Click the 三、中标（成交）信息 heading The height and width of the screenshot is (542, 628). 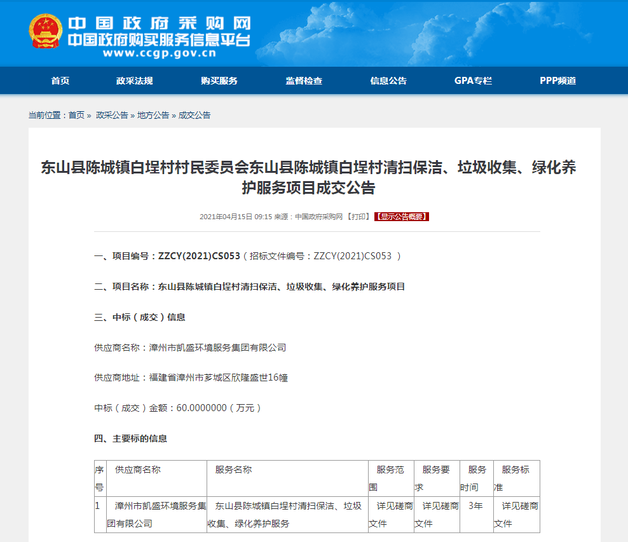[x=140, y=317]
